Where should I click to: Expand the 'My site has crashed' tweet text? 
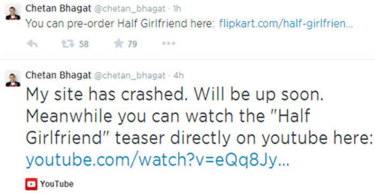coord(199,117)
